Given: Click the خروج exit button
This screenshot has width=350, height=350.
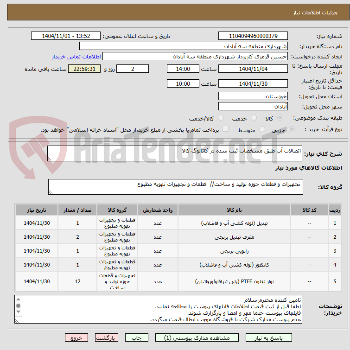Looking at the screenshot, I should (76, 338).
